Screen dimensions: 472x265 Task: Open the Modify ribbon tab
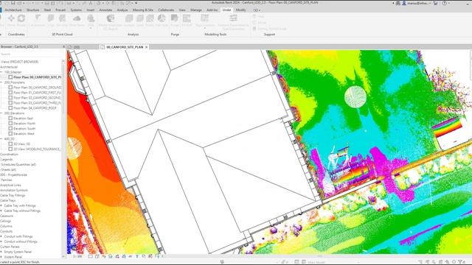241,10
